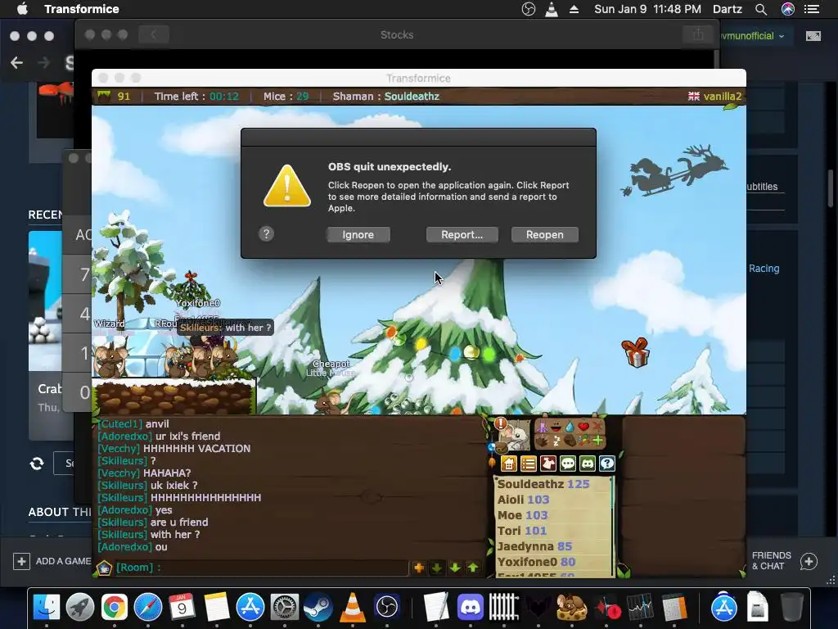The image size is (838, 629).
Task: Click the Discord icon in Transformice panel
Action: click(588, 464)
